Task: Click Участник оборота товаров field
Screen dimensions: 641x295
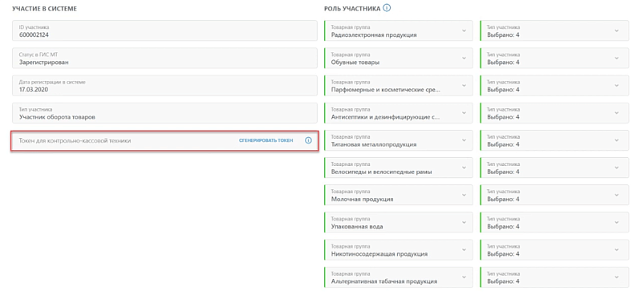Action: tap(164, 113)
